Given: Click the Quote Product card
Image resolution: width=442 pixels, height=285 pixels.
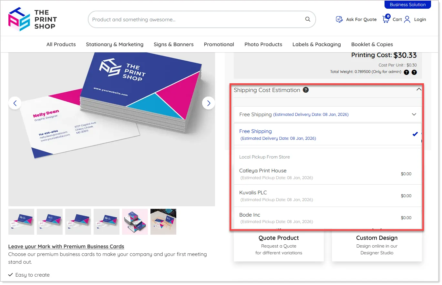Looking at the screenshot, I should (279, 245).
